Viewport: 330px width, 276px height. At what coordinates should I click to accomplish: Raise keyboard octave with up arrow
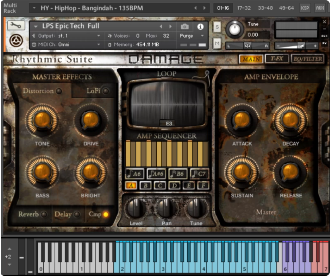click(9, 249)
